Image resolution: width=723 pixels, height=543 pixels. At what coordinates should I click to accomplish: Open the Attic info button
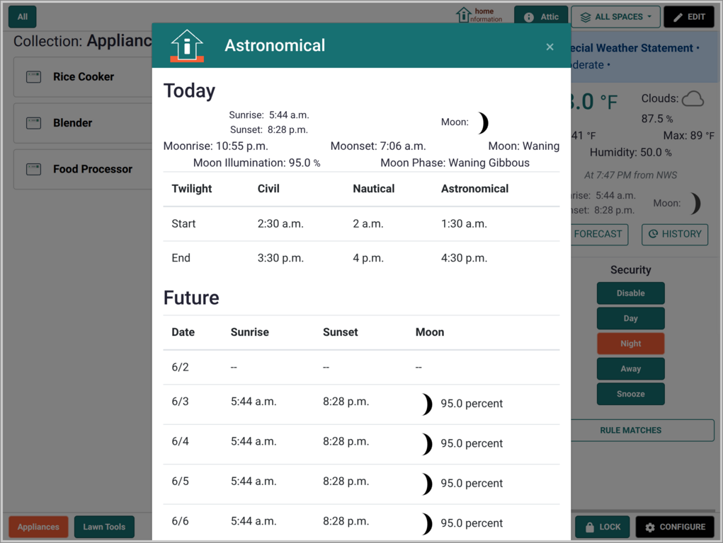541,17
